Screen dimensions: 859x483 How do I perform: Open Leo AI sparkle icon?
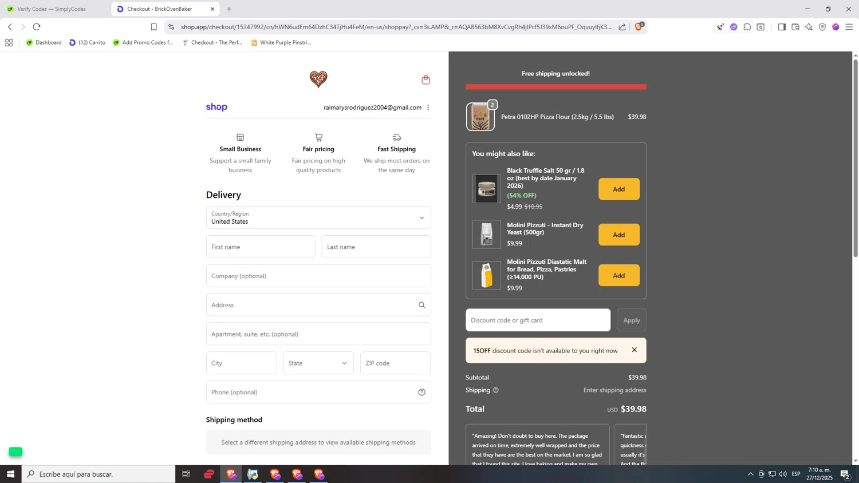(x=809, y=27)
